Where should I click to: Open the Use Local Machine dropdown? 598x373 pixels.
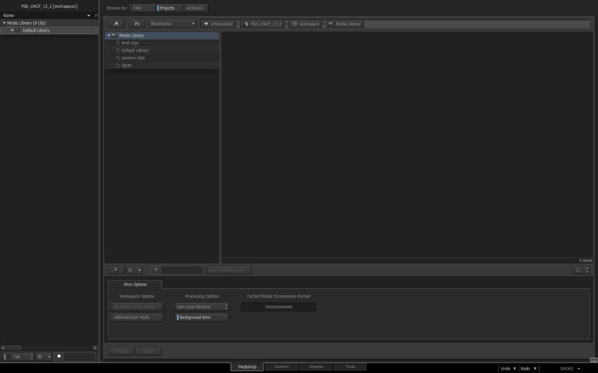[x=201, y=307]
